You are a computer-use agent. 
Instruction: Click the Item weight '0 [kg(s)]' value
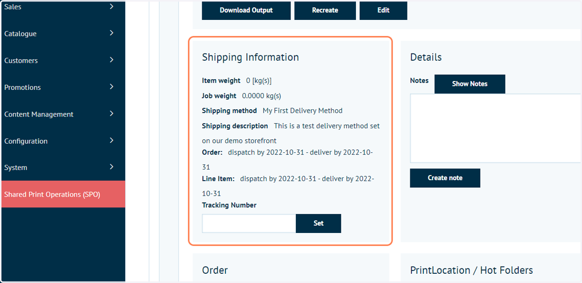(259, 81)
